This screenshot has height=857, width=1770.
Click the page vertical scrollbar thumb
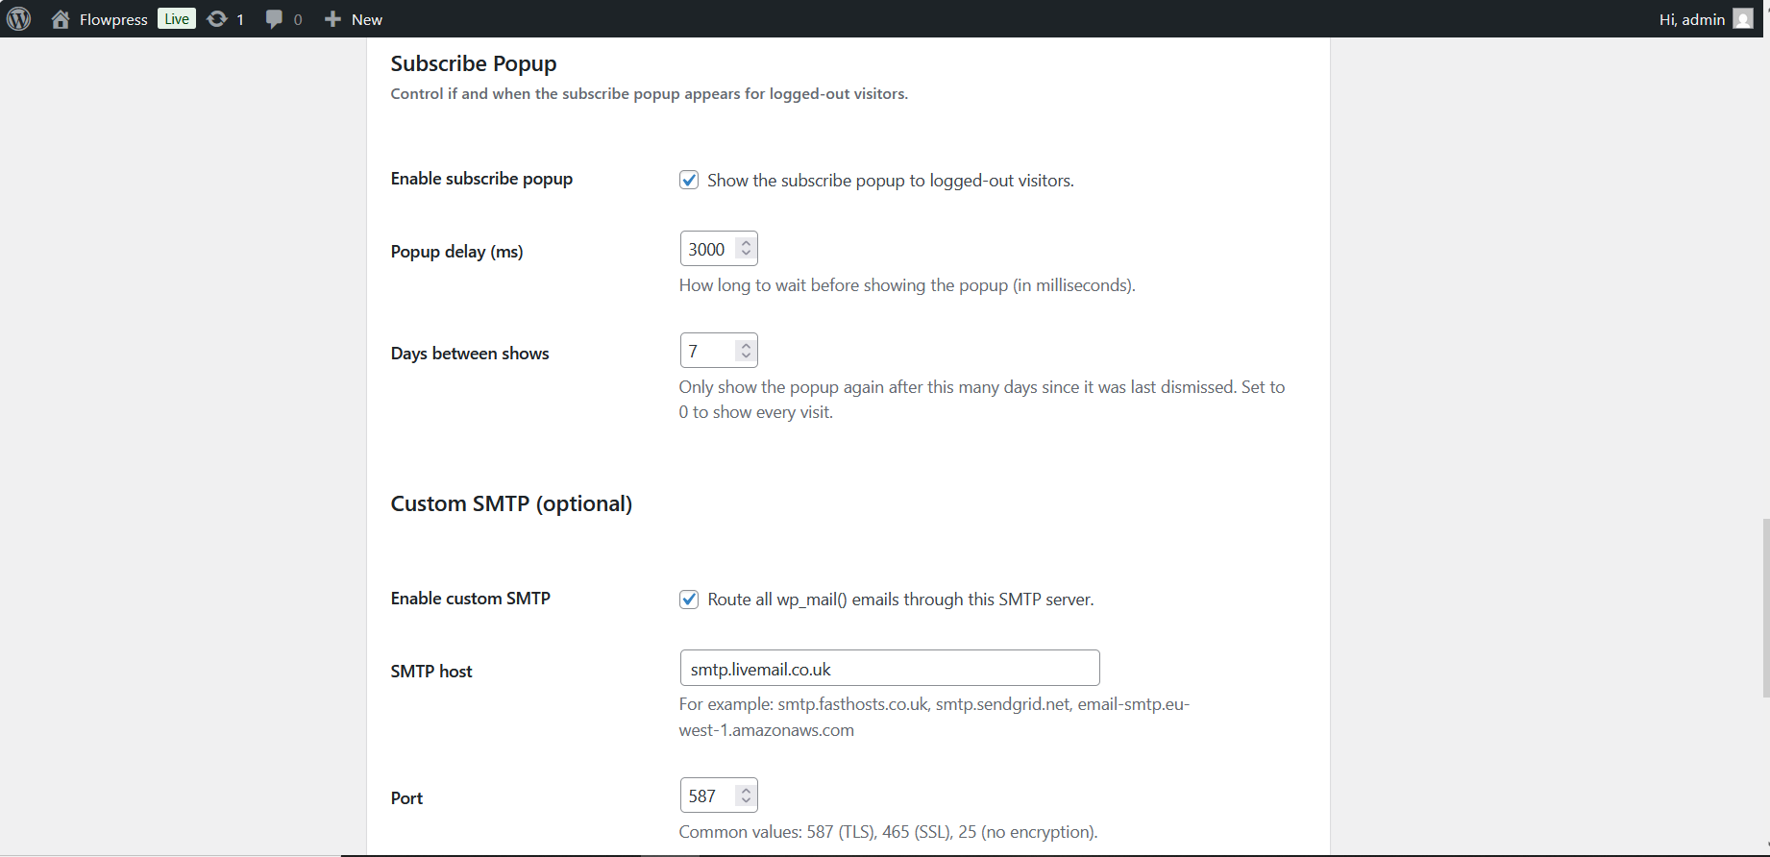point(1766,607)
